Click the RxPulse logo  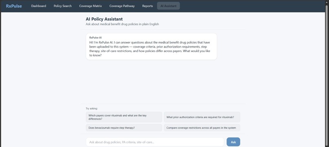click(x=14, y=6)
